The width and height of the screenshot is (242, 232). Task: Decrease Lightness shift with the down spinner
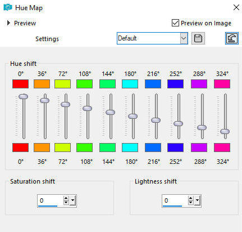click(190, 203)
